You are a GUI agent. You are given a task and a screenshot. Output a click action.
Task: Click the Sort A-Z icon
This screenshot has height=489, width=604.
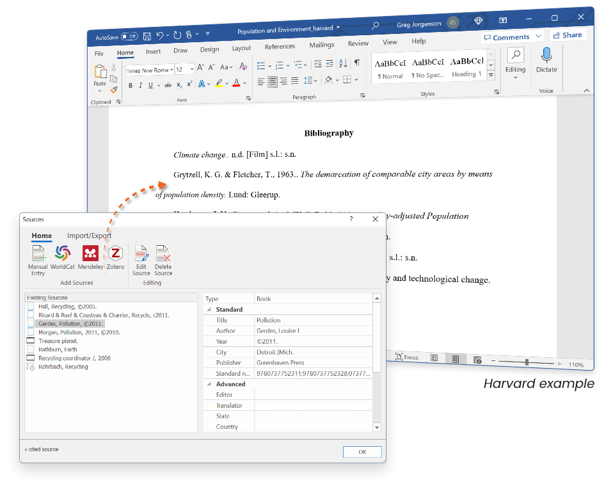coord(343,63)
